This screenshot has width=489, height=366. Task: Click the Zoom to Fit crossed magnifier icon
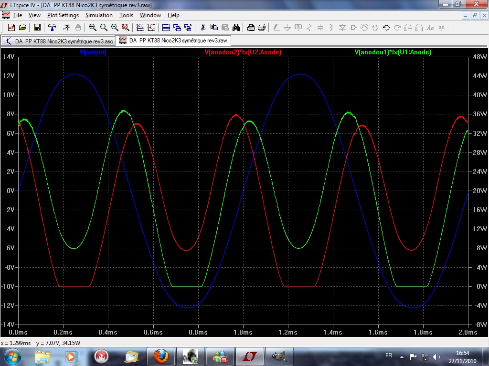tap(126, 28)
